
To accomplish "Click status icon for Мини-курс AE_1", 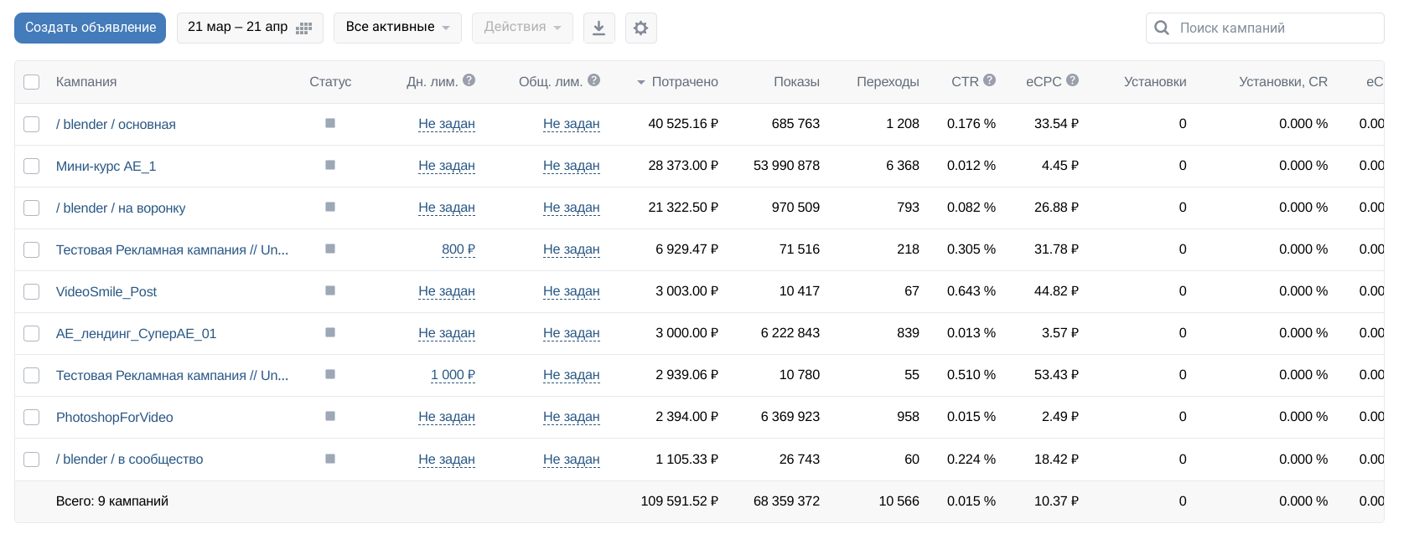I will point(330,165).
